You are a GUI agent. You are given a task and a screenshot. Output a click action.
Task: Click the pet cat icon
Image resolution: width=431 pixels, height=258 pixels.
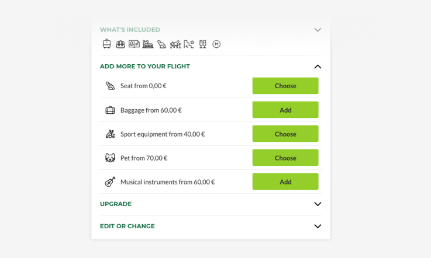pyautogui.click(x=110, y=158)
